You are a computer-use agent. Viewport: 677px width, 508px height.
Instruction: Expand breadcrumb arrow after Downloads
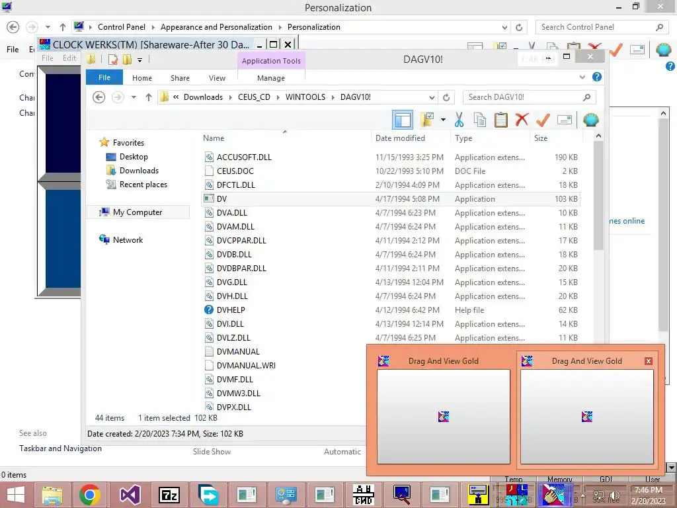coord(230,97)
